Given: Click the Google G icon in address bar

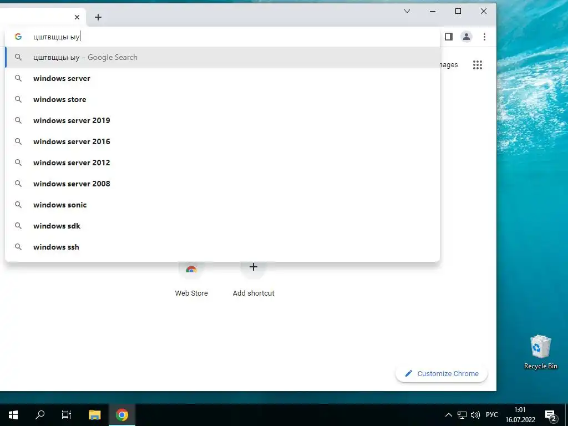Looking at the screenshot, I should point(18,37).
